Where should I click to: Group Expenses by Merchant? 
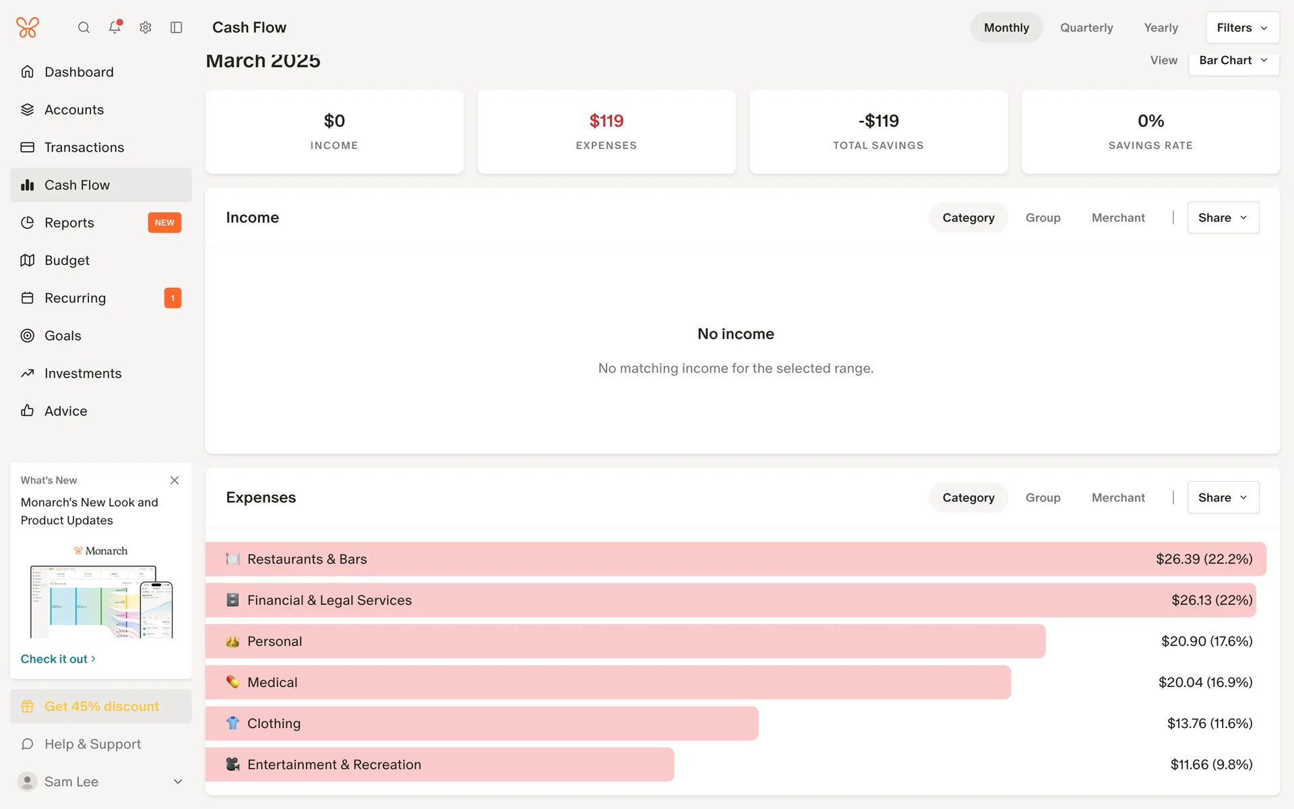(1118, 498)
